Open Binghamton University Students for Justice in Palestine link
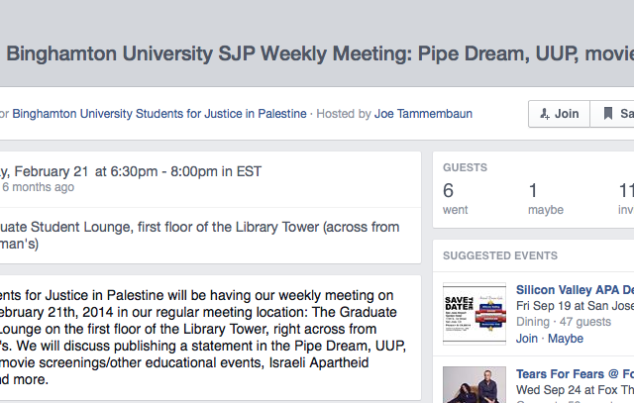The image size is (634, 403). pos(159,114)
